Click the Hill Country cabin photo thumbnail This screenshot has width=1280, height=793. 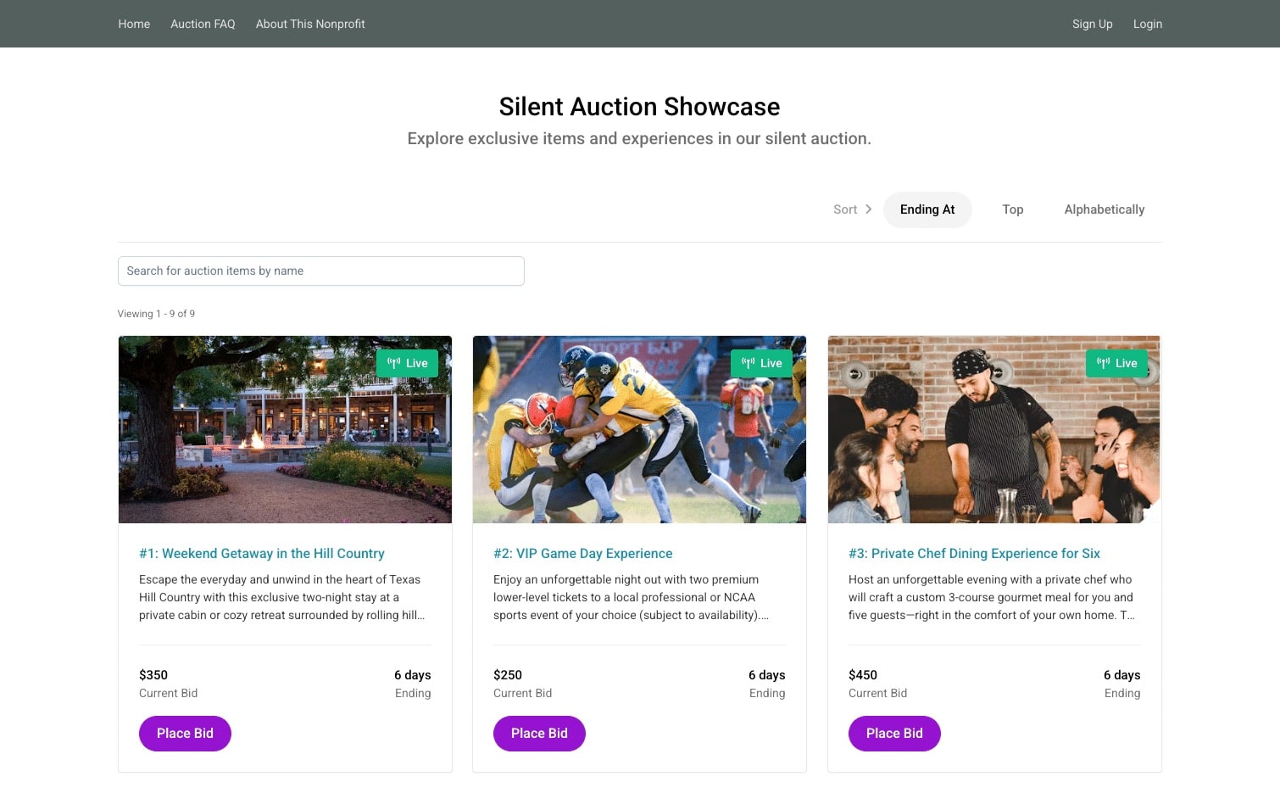coord(285,429)
